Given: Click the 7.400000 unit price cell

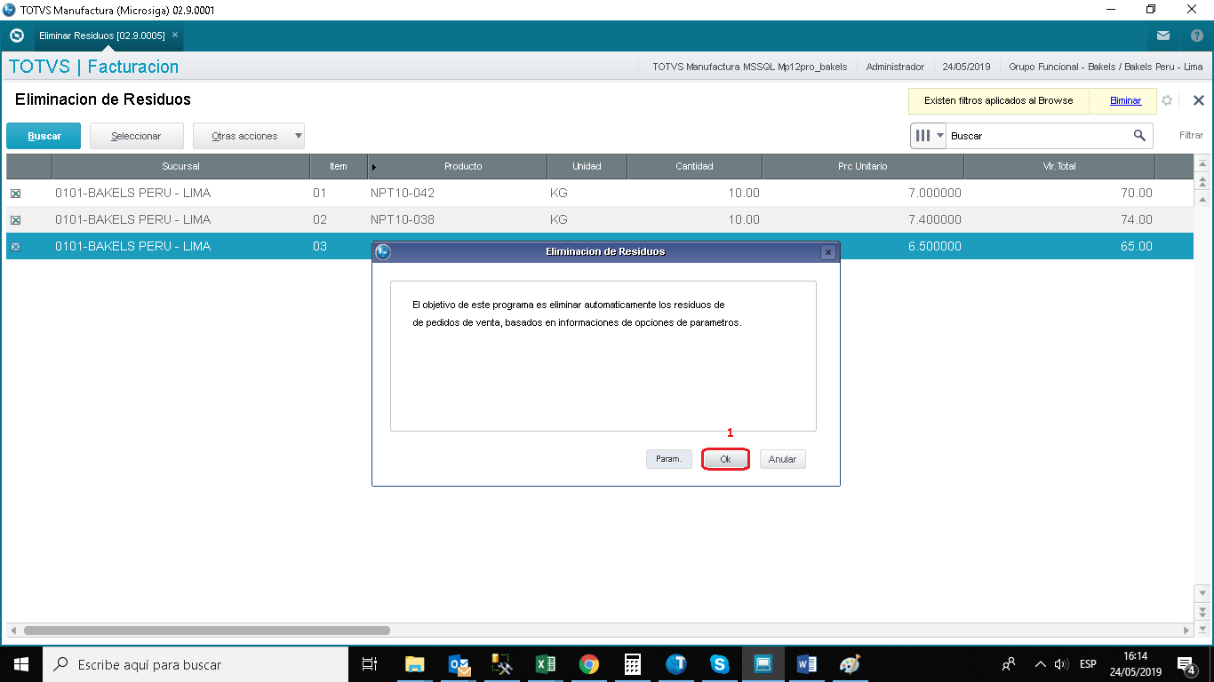Looking at the screenshot, I should (862, 219).
